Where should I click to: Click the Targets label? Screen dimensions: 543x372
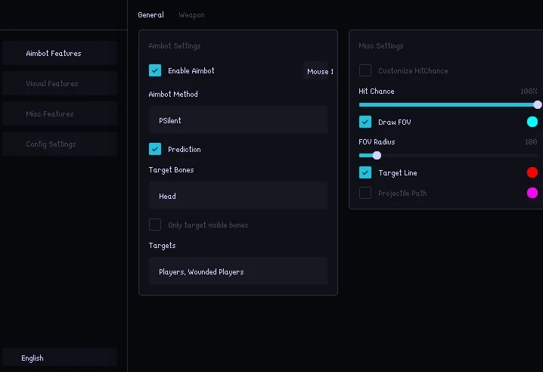click(x=162, y=245)
